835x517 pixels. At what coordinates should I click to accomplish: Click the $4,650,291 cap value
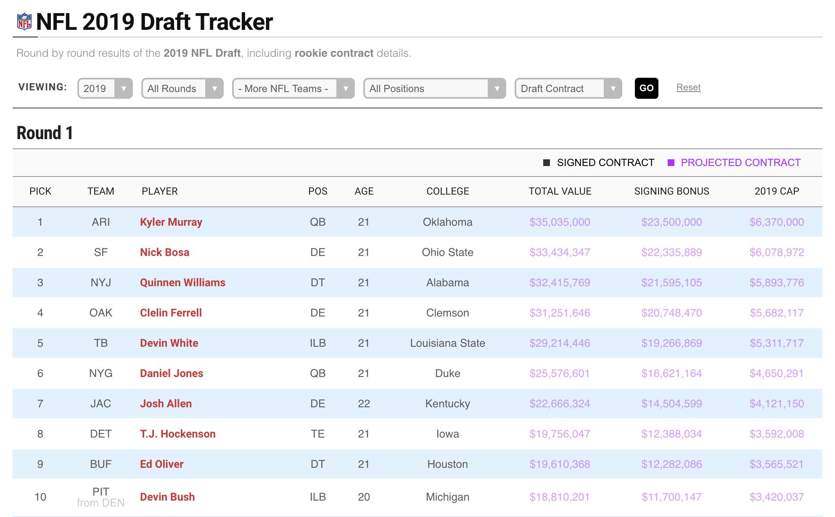(x=777, y=373)
